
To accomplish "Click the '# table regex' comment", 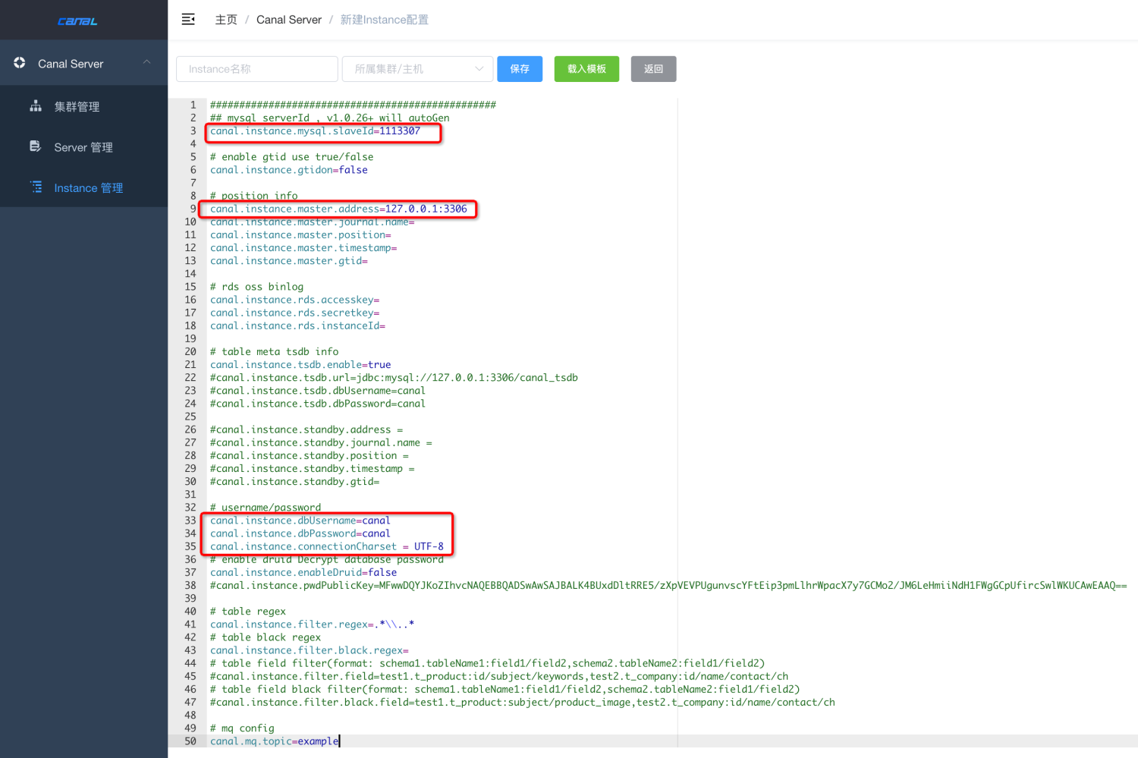I will (248, 612).
